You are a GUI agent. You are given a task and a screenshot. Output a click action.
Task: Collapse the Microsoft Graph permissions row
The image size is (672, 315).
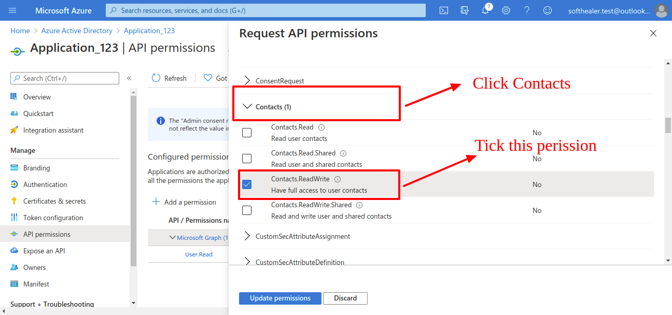(173, 238)
